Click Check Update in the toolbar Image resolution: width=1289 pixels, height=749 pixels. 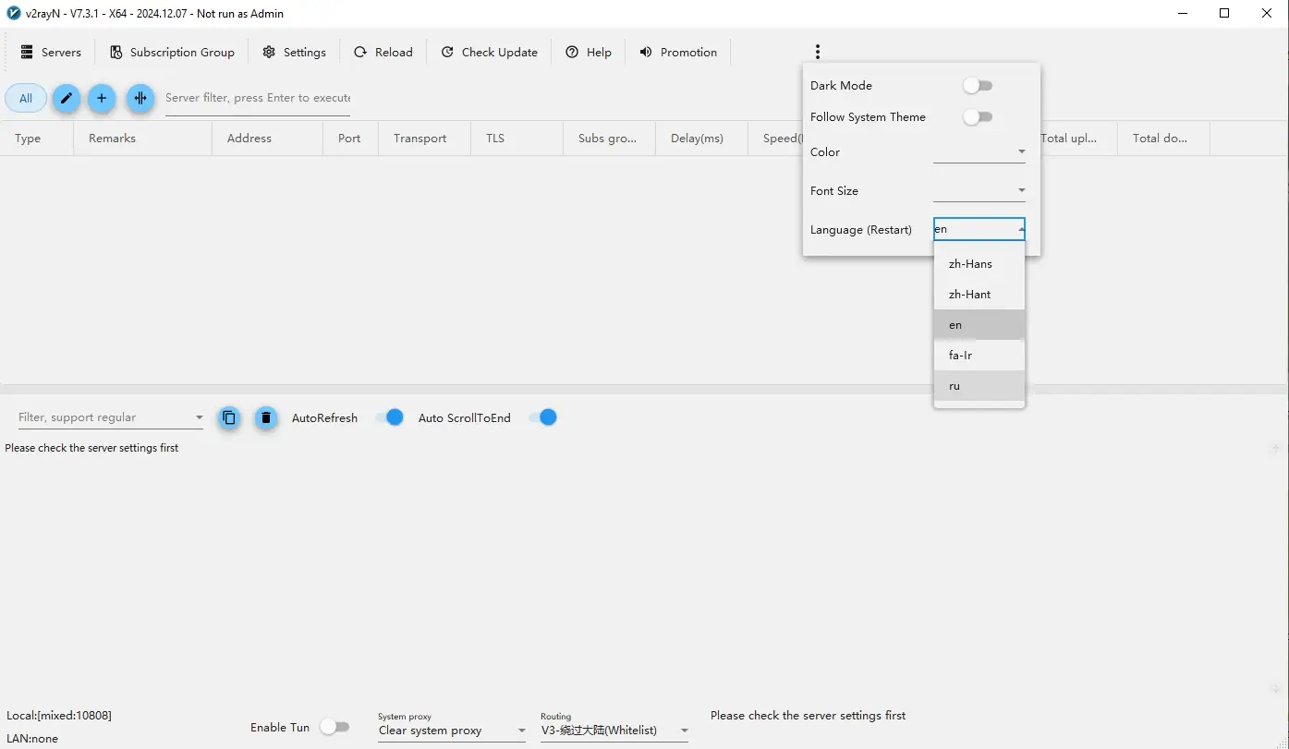(489, 53)
